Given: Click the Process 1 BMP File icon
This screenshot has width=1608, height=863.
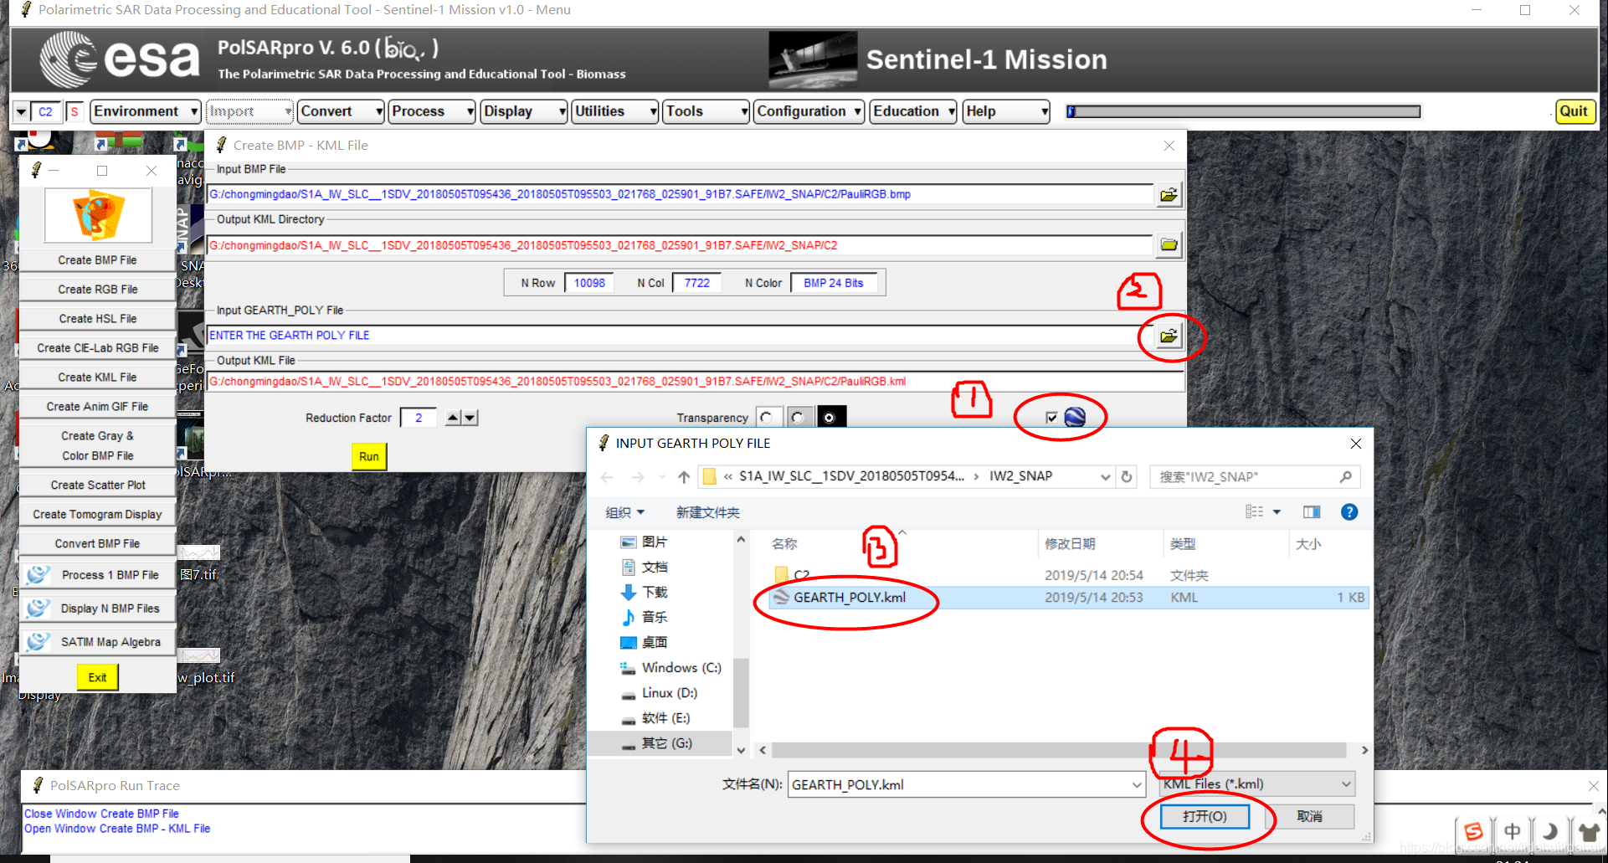Looking at the screenshot, I should tap(38, 575).
